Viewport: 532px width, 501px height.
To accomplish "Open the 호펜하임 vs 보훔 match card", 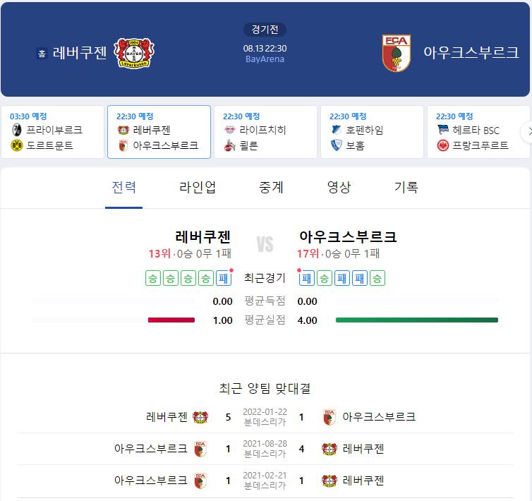I will coord(373,132).
